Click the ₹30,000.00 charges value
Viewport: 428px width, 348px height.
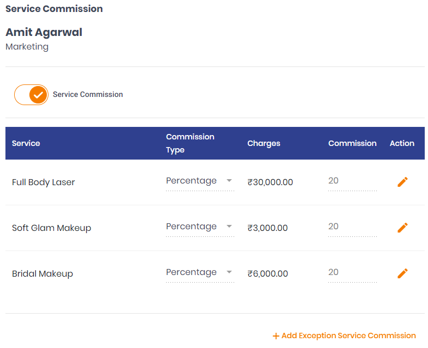click(x=270, y=182)
